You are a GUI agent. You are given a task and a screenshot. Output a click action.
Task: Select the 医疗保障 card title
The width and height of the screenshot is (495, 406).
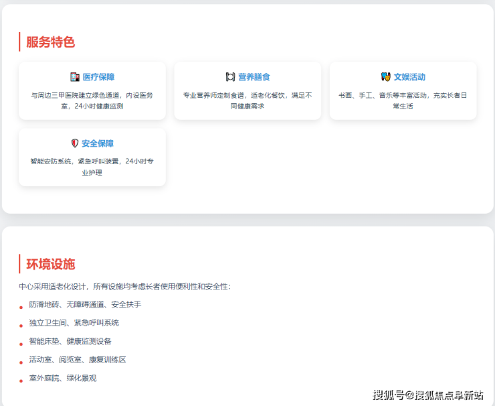point(98,77)
